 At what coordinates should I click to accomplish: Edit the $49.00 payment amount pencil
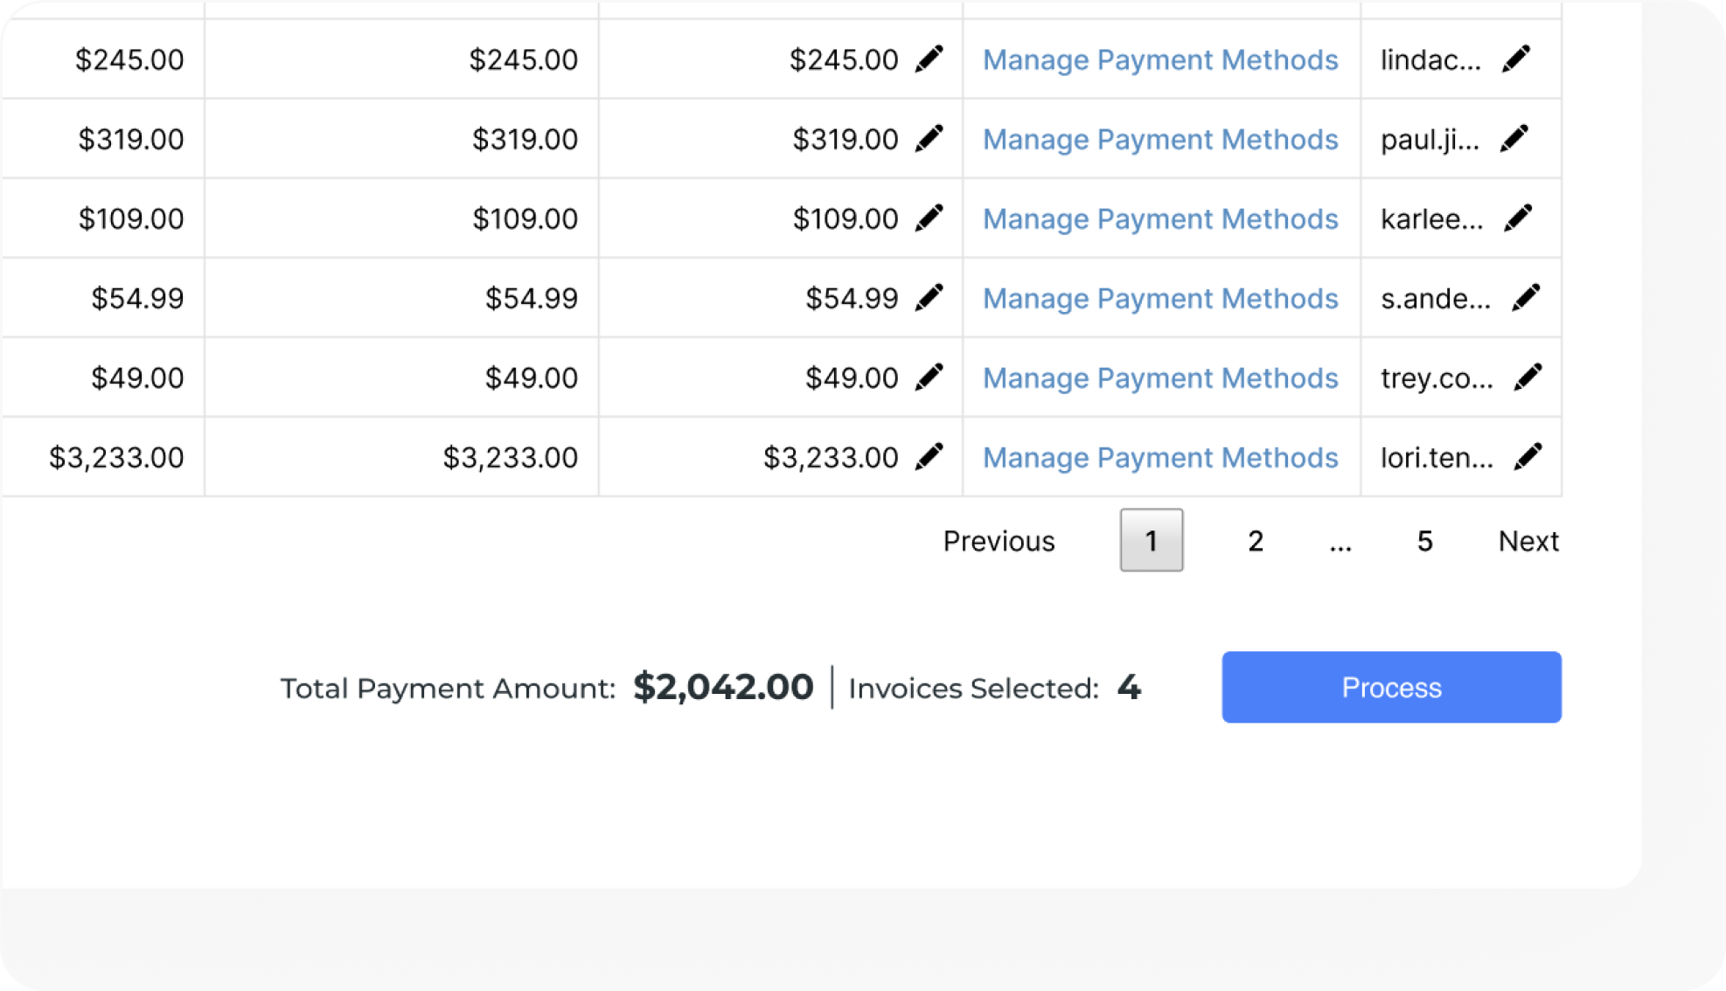tap(929, 378)
